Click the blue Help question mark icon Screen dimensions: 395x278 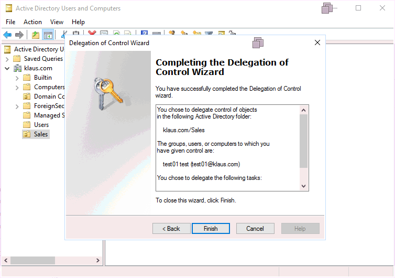[144, 33]
